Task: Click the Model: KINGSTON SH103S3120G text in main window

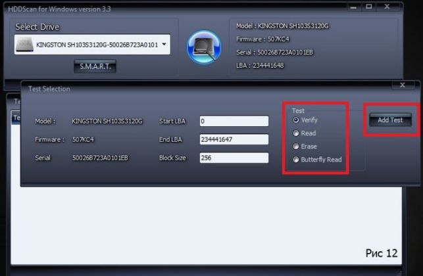Action: coord(282,26)
